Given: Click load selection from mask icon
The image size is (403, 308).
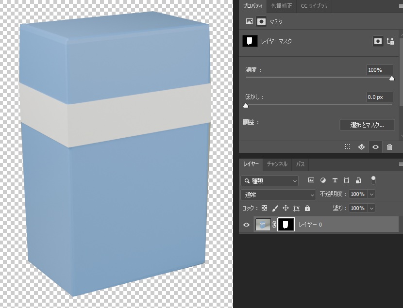Looking at the screenshot, I should (x=348, y=146).
